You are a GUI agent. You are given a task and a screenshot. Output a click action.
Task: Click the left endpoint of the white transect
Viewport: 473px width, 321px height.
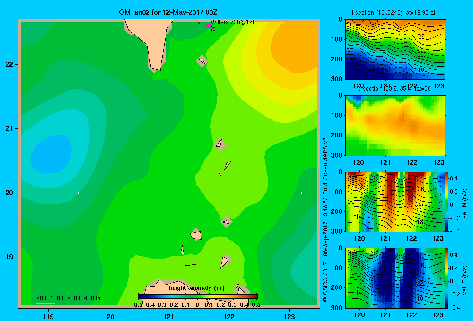click(79, 193)
